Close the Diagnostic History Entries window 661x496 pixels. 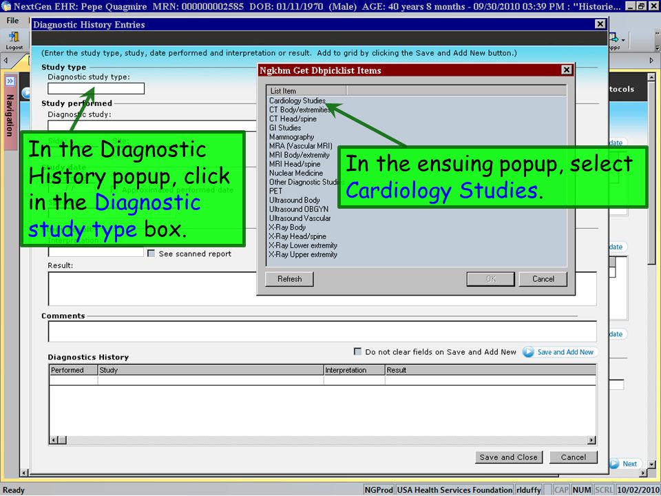(x=600, y=24)
